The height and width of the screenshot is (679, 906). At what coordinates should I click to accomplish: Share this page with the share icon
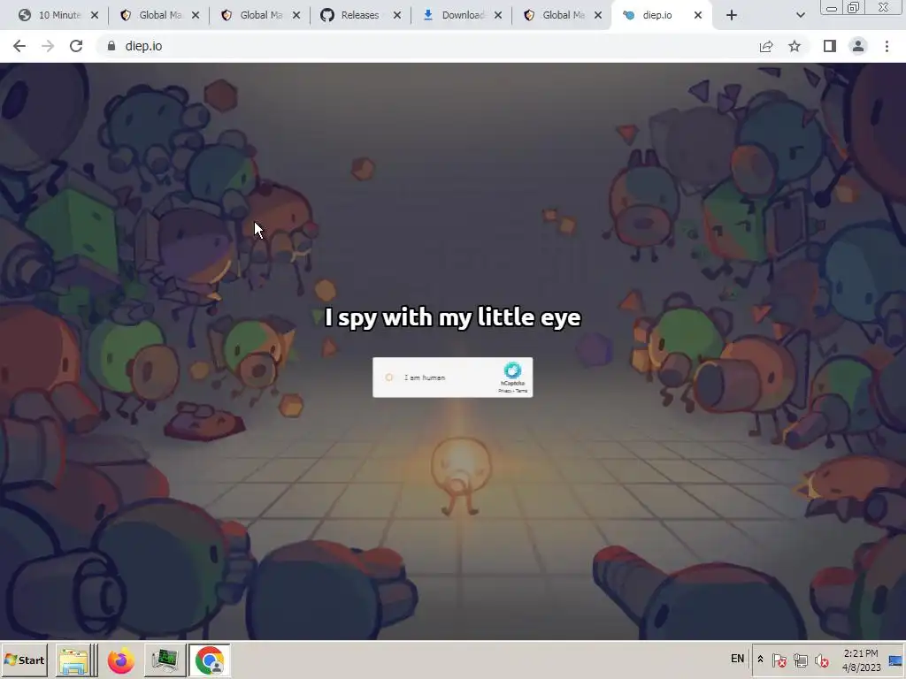pos(766,46)
